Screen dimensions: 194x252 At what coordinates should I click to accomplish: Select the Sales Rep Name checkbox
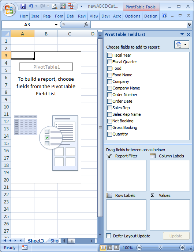(109, 114)
